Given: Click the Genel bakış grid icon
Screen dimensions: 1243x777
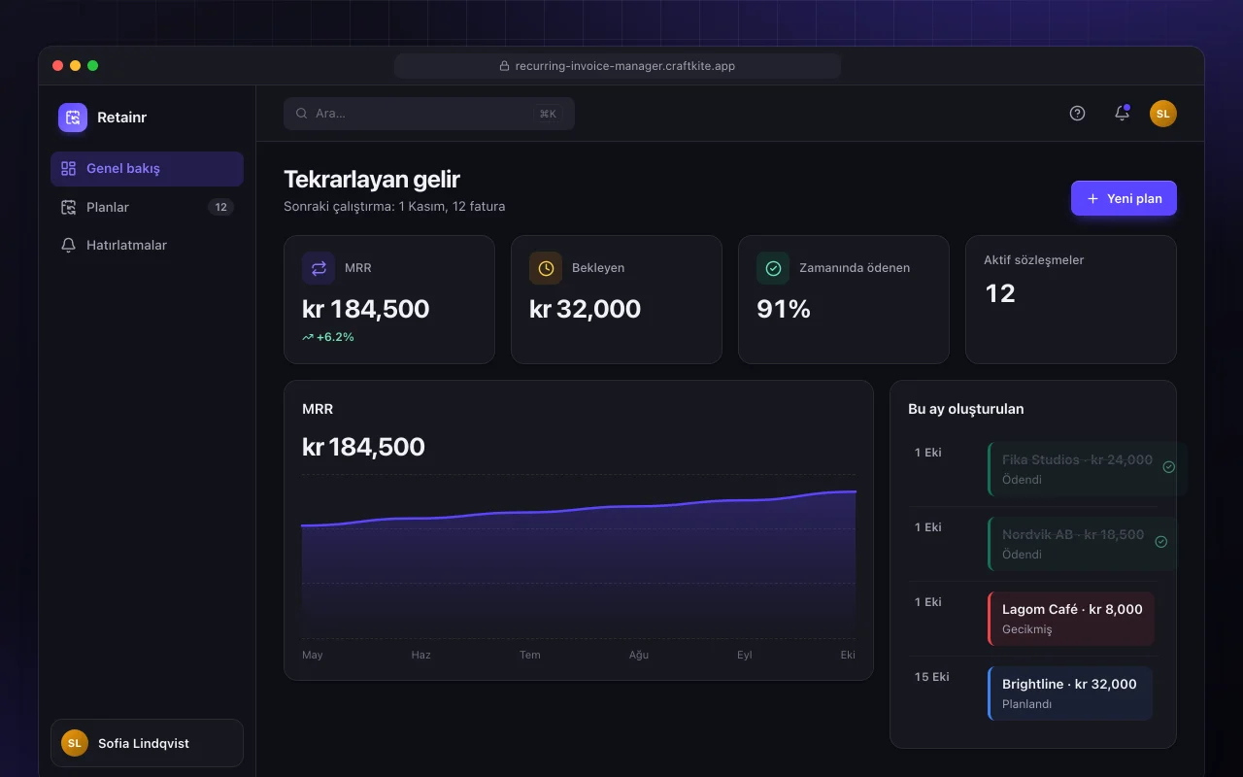Looking at the screenshot, I should [x=68, y=168].
